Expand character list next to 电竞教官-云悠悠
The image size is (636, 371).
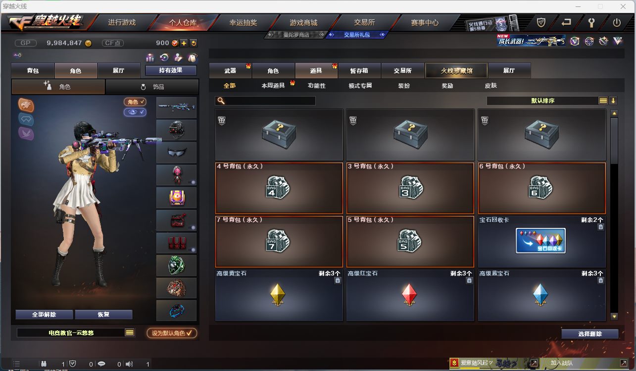(x=130, y=333)
